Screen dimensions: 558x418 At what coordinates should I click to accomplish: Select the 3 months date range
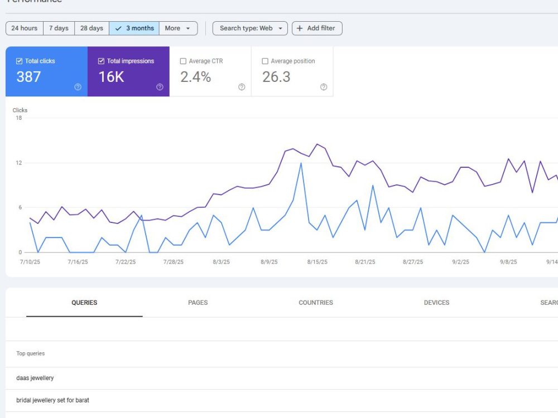(134, 28)
